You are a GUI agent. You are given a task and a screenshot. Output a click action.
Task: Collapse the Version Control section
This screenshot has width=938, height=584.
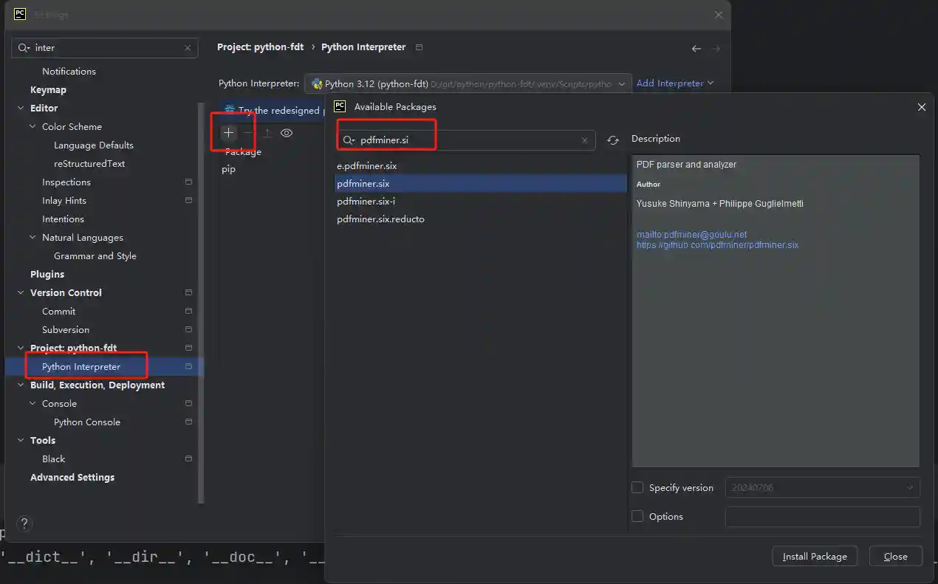click(x=21, y=293)
